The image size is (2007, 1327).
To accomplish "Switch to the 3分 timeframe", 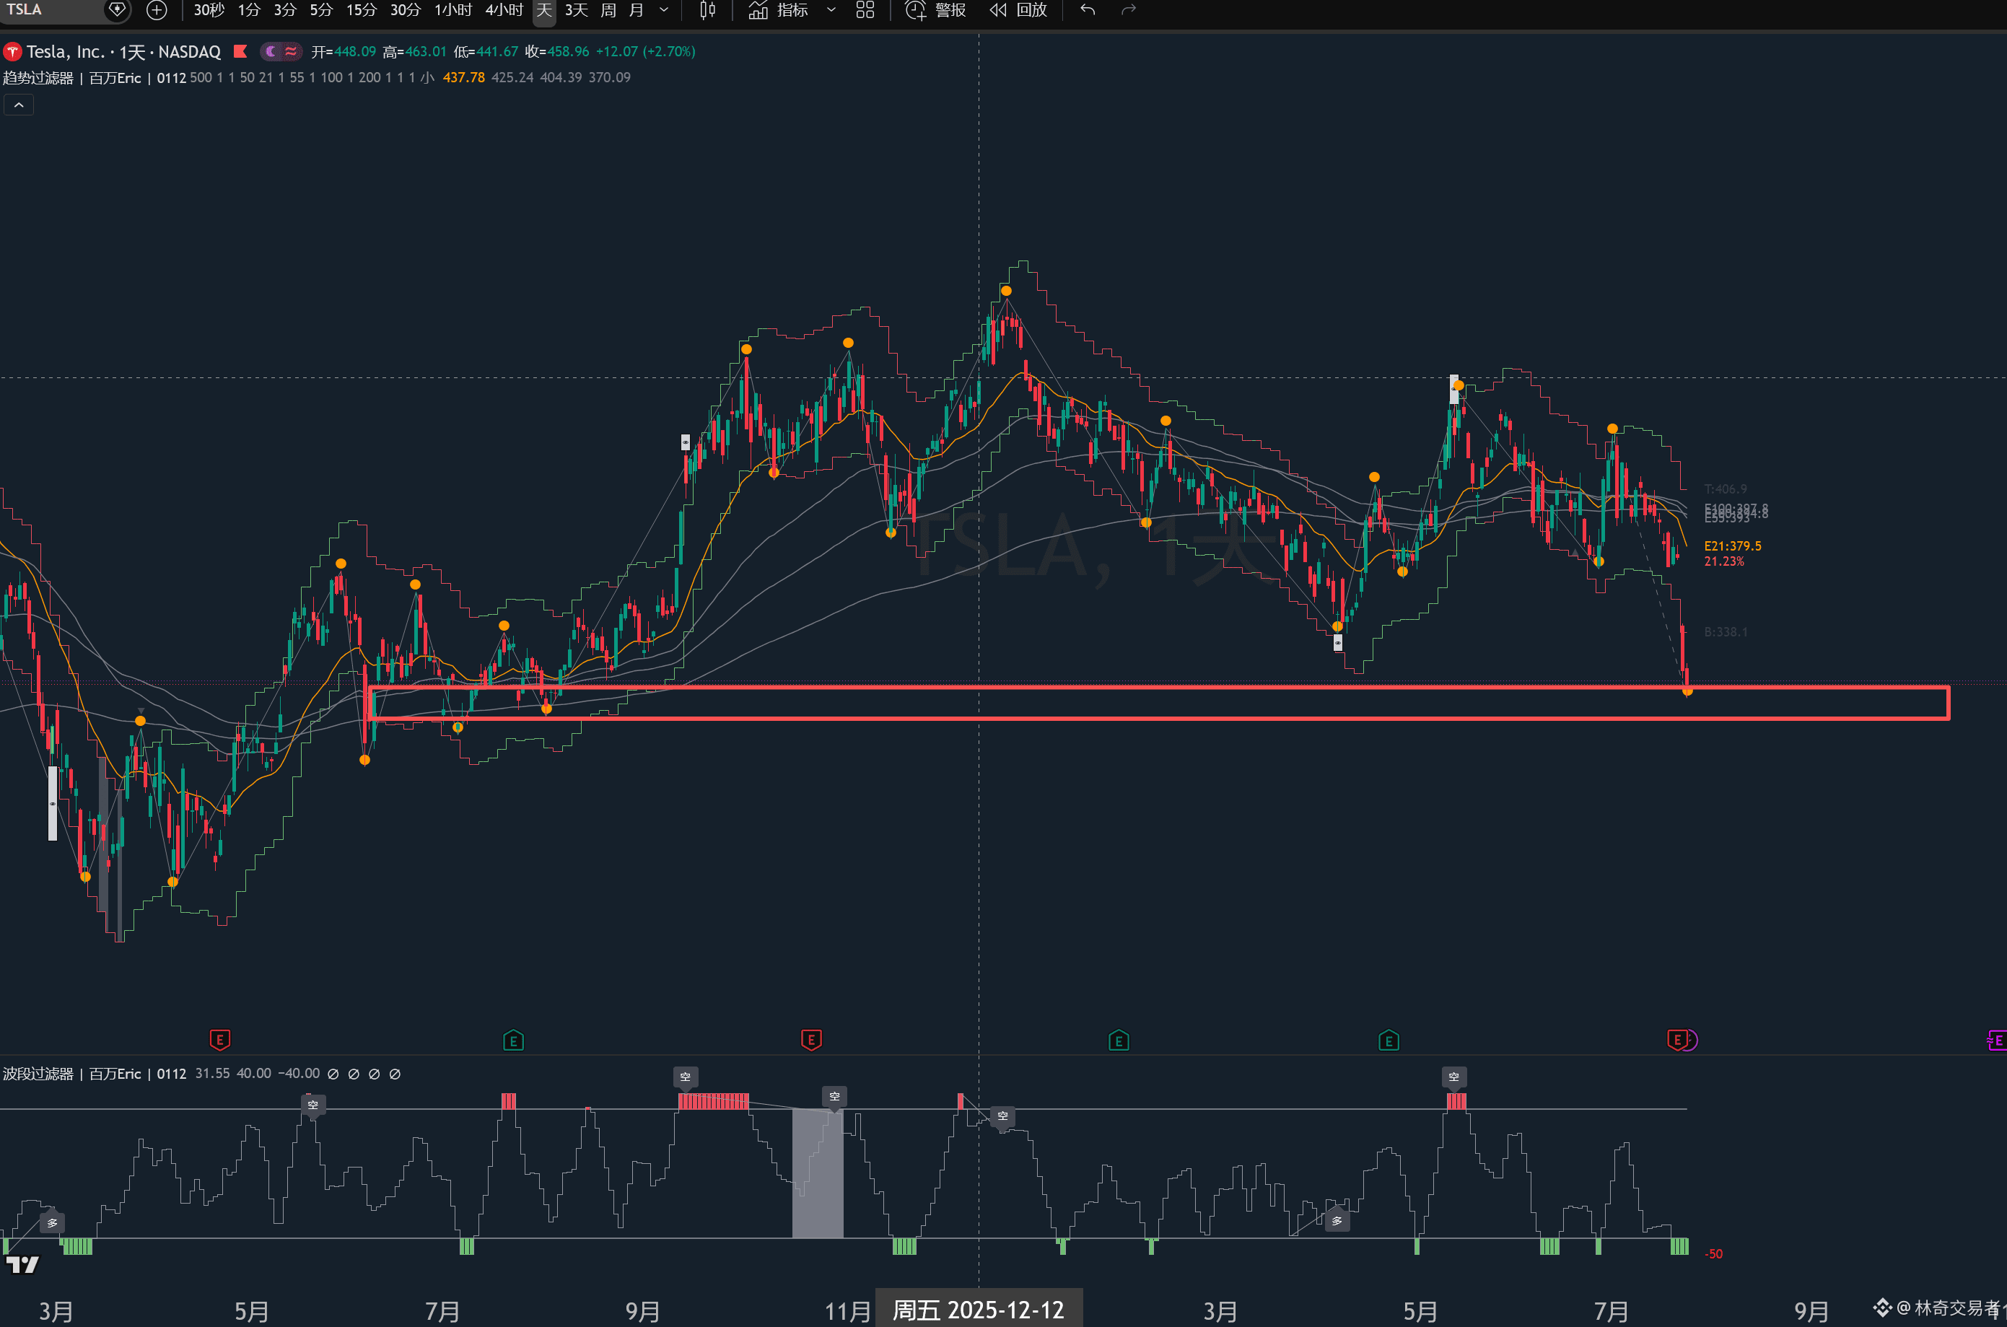I will [285, 10].
